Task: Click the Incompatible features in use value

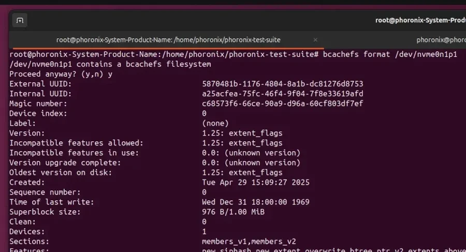Action: coord(251,153)
